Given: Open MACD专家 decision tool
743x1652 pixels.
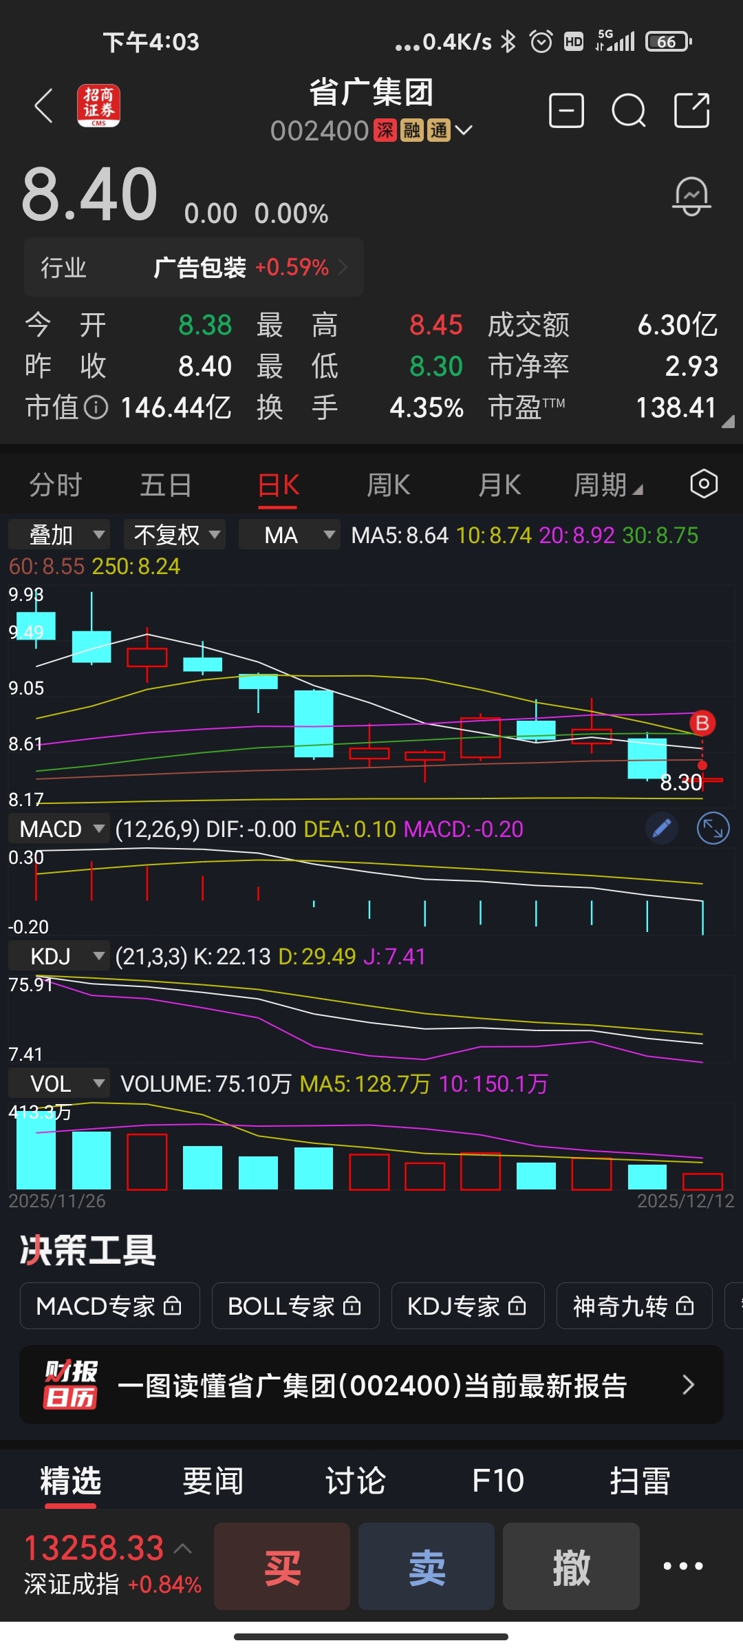Looking at the screenshot, I should pyautogui.click(x=110, y=1306).
